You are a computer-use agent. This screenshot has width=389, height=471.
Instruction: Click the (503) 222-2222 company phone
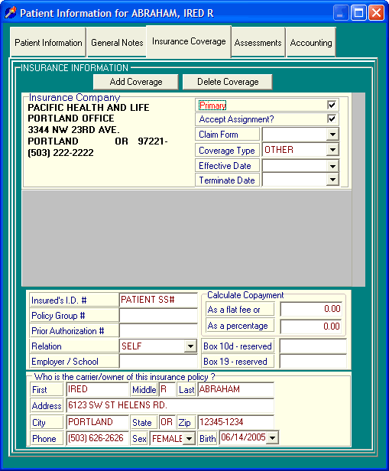[60, 153]
